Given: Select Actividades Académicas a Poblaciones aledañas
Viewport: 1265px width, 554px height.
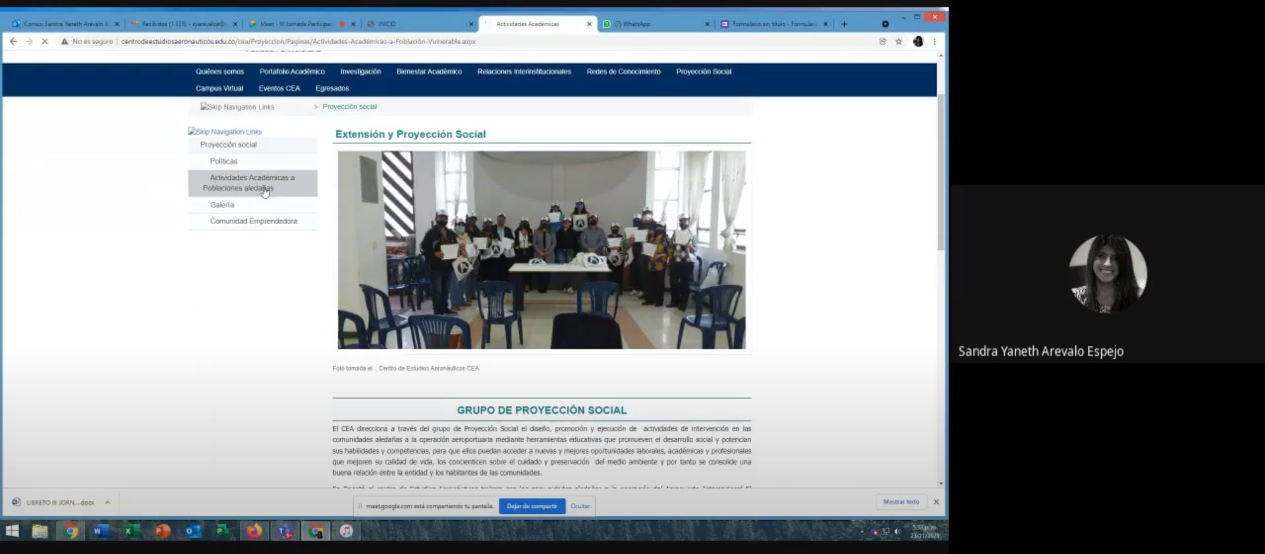Looking at the screenshot, I should coord(252,183).
